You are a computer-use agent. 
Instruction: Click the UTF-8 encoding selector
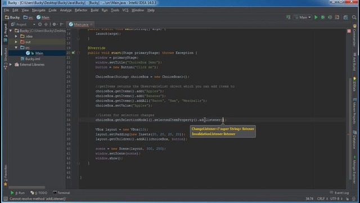pyautogui.click(x=336, y=198)
